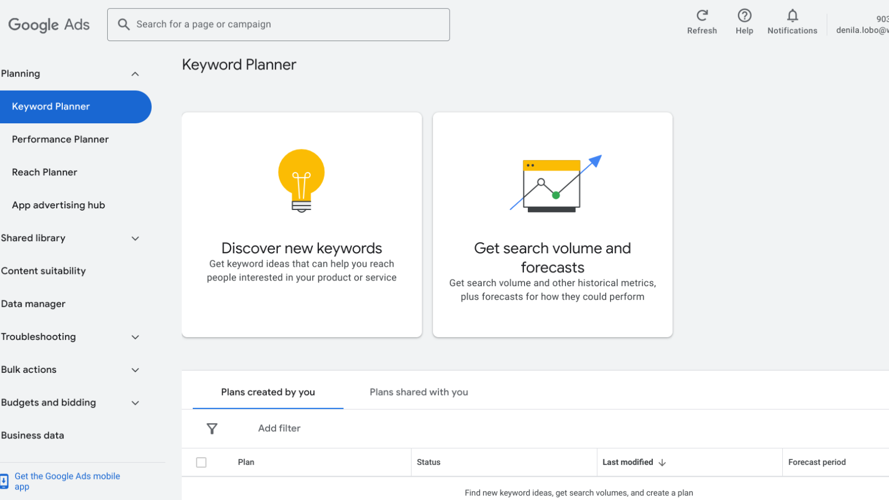Click the Plan column header
Viewport: 889px width, 500px height.
(246, 462)
